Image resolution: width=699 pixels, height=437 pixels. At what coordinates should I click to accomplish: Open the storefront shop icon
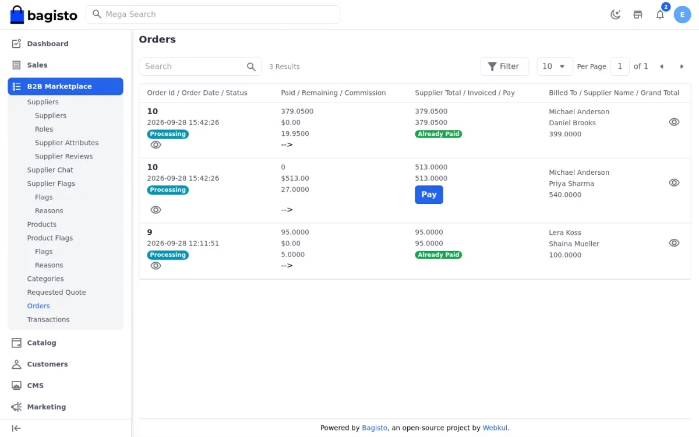coord(638,15)
